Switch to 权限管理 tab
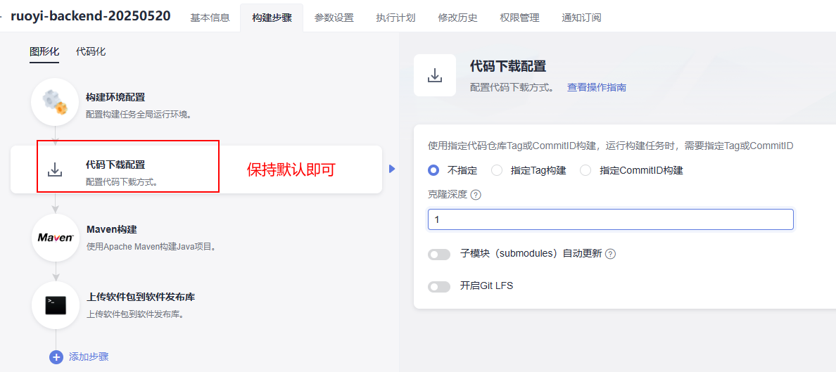Image resolution: width=836 pixels, height=372 pixels. pos(519,18)
